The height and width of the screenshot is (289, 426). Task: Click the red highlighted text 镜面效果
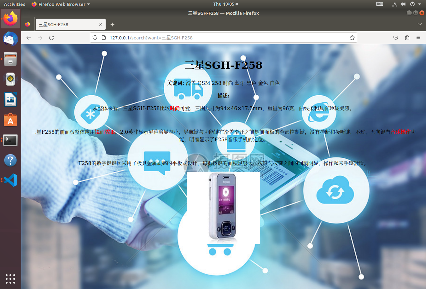(105, 132)
